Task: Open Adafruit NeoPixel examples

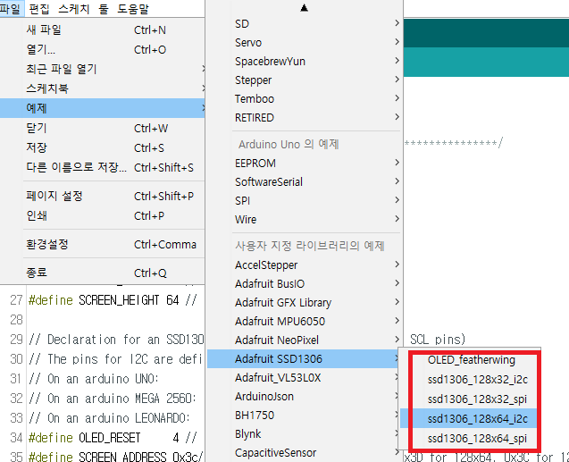Action: click(304, 340)
